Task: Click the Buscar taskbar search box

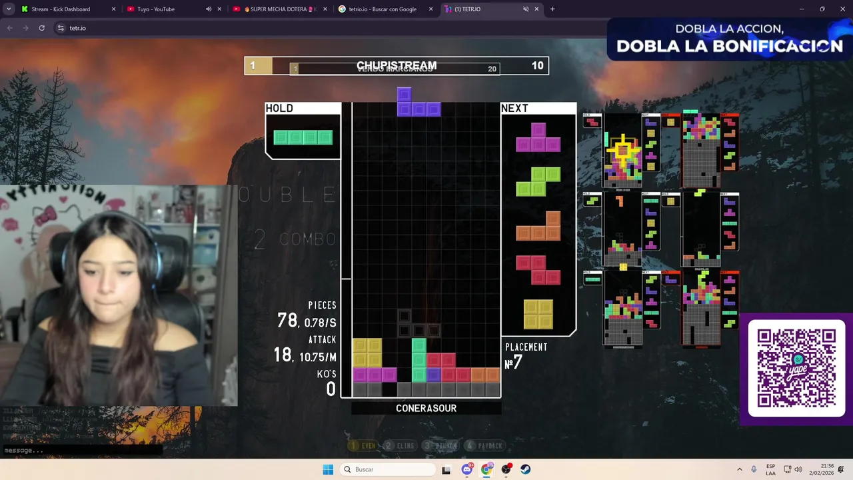Action: point(387,469)
